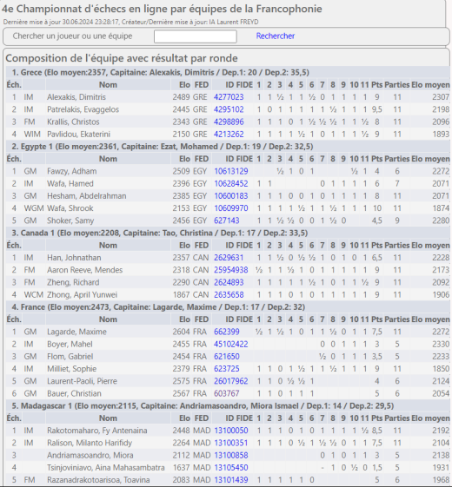Screen dimensions: 452x487
Task: Open FIDE ID 623725 for Milliet, Sophie
Action: coord(227,369)
